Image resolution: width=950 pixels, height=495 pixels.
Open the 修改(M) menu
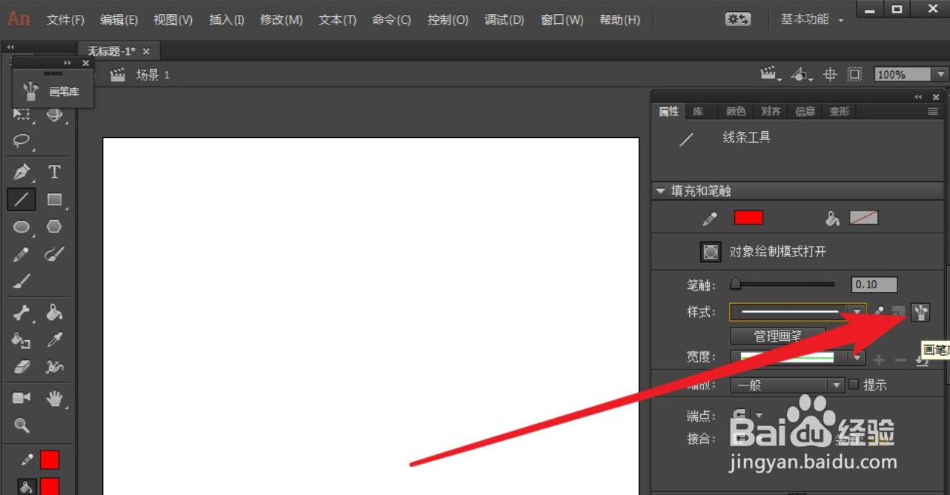pyautogui.click(x=281, y=20)
